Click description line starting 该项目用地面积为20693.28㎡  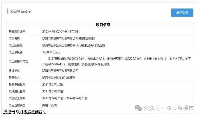pyautogui.click(x=119, y=59)
